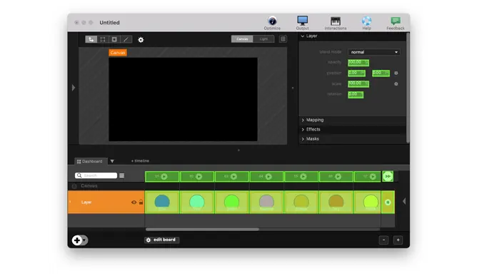Add a new timeline tab

coord(140,161)
